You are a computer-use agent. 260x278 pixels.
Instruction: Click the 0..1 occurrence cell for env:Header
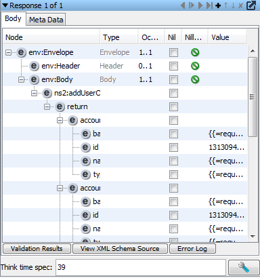[146, 66]
